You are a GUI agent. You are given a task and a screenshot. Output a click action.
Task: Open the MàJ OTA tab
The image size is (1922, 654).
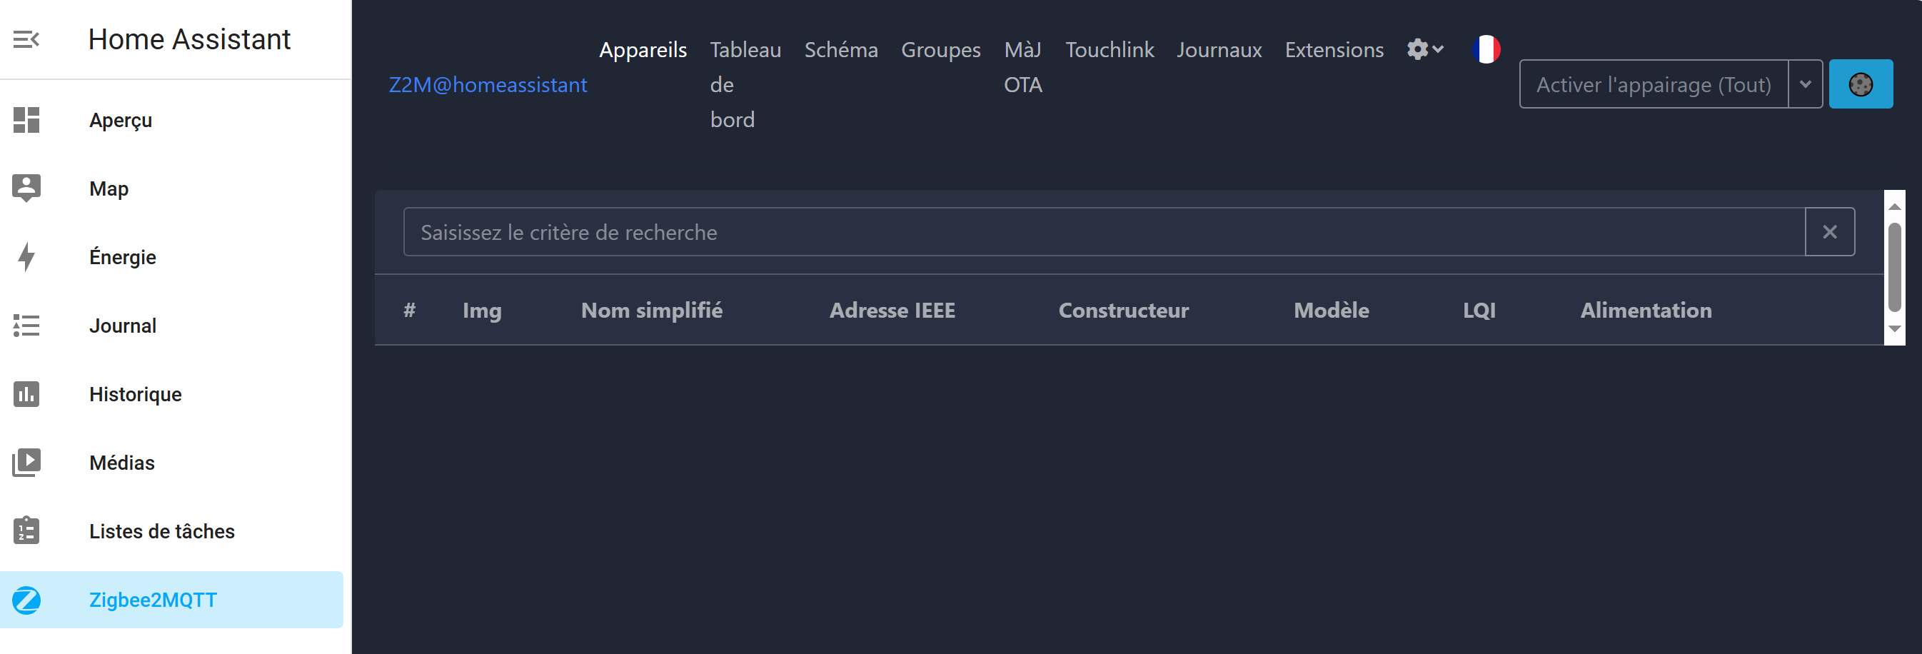pyautogui.click(x=1023, y=67)
